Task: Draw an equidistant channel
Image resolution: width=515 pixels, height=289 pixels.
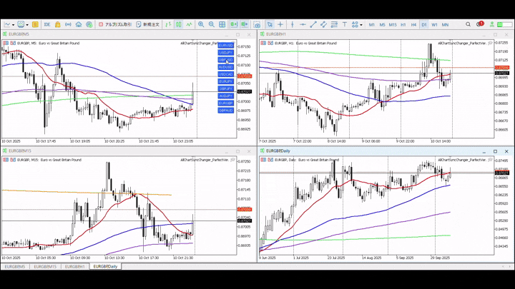Action: [x=323, y=24]
